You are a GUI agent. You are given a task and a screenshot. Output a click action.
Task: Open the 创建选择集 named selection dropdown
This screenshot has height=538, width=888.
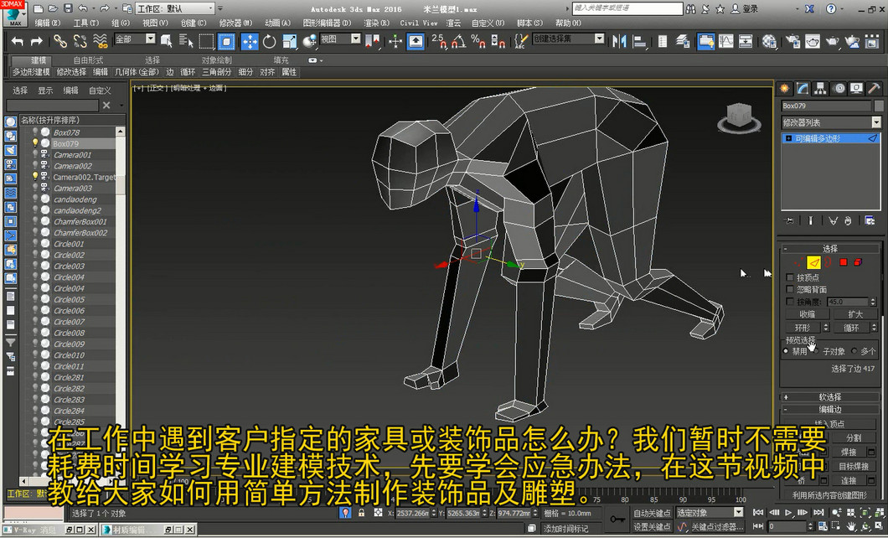[568, 39]
